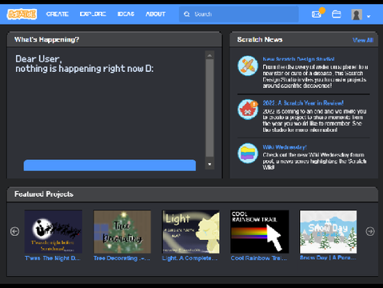383x288 pixels.
Task: Click 'Light. A Complete...' title link
Action: pyautogui.click(x=190, y=258)
